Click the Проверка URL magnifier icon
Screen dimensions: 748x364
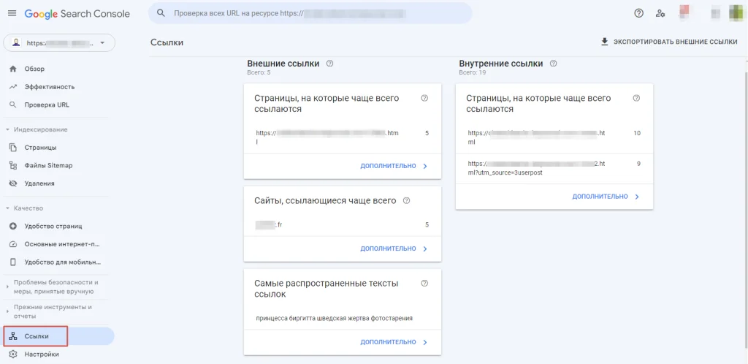(13, 105)
